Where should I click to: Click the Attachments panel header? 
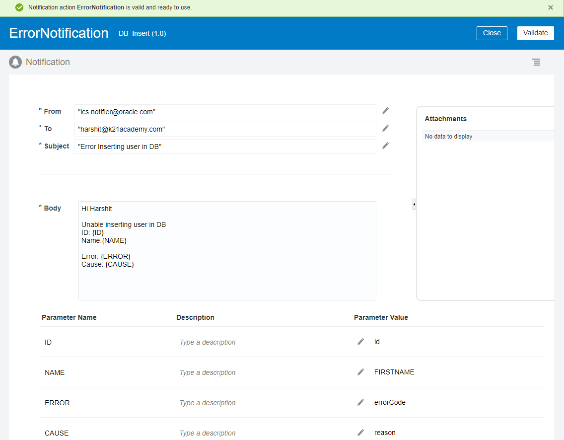click(445, 119)
